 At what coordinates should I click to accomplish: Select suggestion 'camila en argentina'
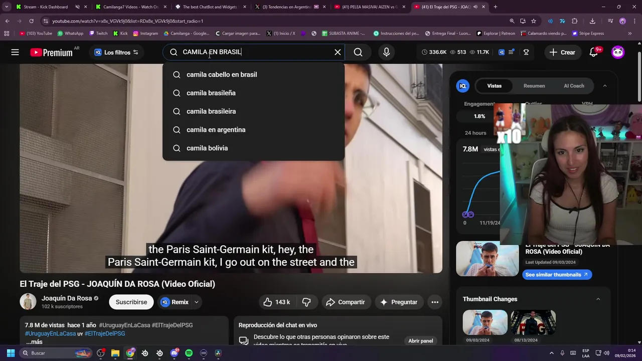pos(253,130)
